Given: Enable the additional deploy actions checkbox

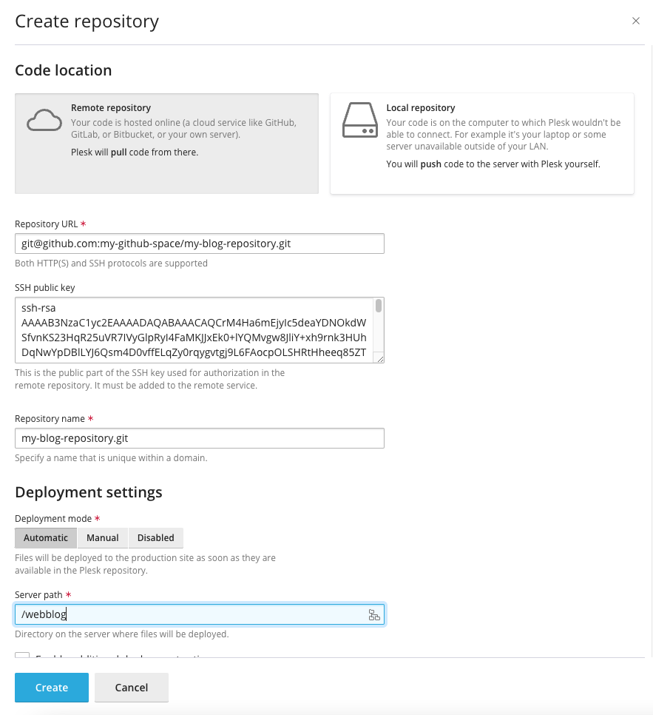Looking at the screenshot, I should [x=21, y=658].
